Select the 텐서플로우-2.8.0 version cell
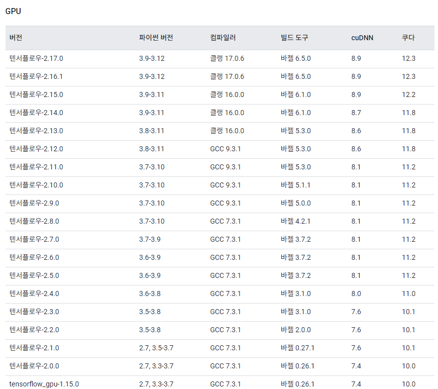The width and height of the screenshot is (438, 389). 34,221
